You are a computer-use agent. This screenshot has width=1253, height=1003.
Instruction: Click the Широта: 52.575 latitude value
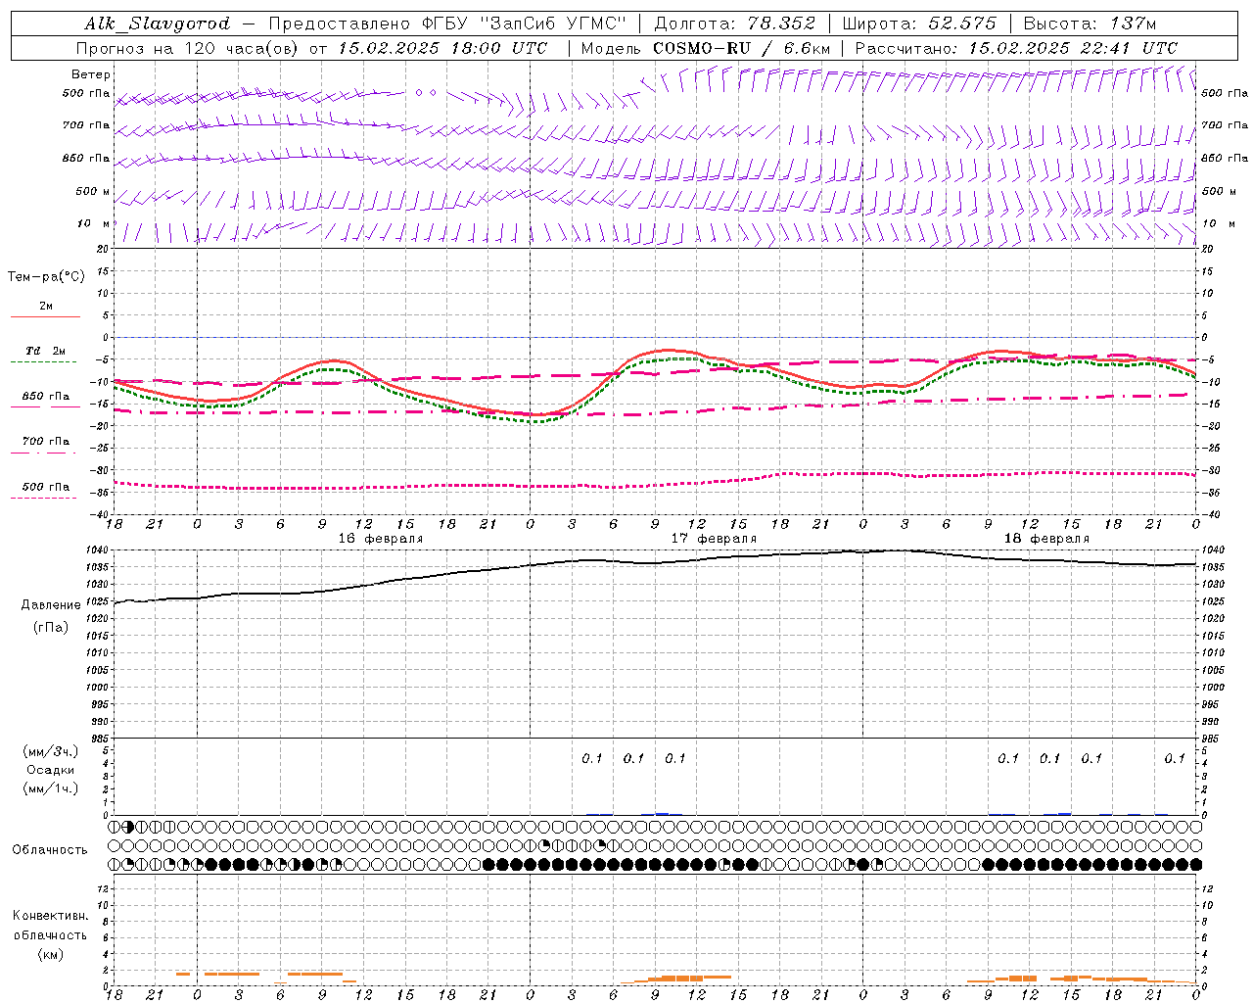[x=919, y=24]
